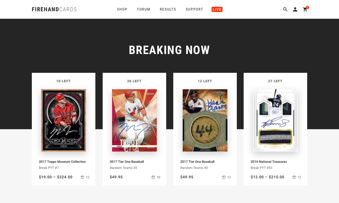
Task: Click the FIREHANDCARDS logo
Action: [54, 9]
